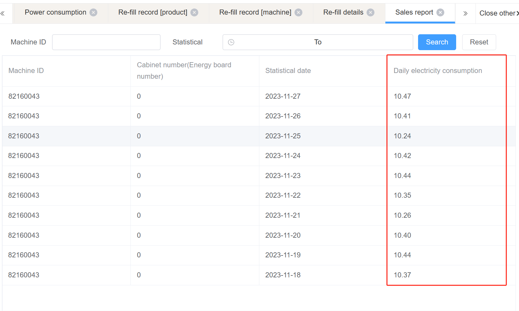The width and height of the screenshot is (519, 311).
Task: Select the row dated 2023-11-27
Action: click(x=283, y=96)
